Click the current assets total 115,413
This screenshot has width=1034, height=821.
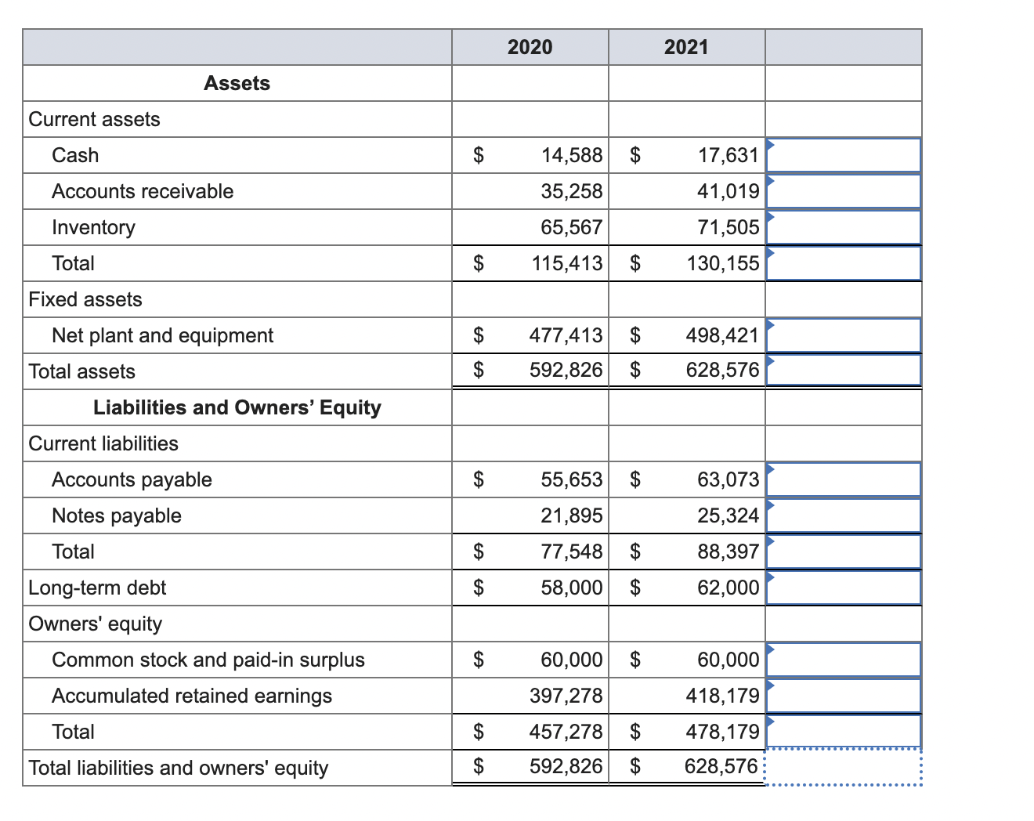(567, 263)
